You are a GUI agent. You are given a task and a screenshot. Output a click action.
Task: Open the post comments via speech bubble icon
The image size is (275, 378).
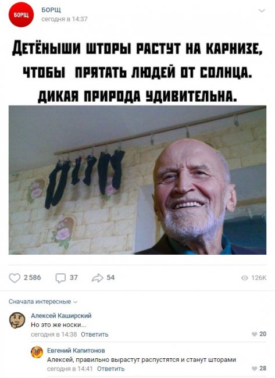point(60,278)
